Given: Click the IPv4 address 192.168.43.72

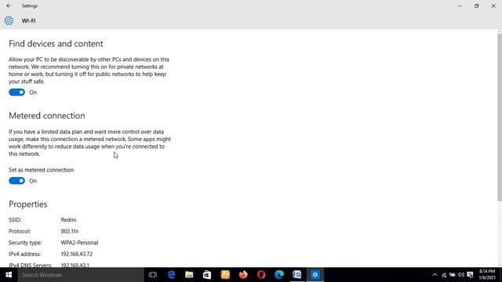Looking at the screenshot, I should pos(77,254).
